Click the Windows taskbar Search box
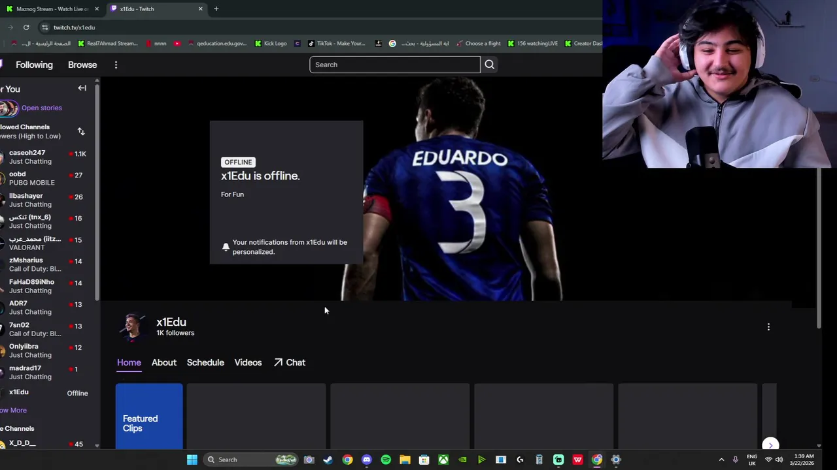This screenshot has height=470, width=837. [251, 460]
